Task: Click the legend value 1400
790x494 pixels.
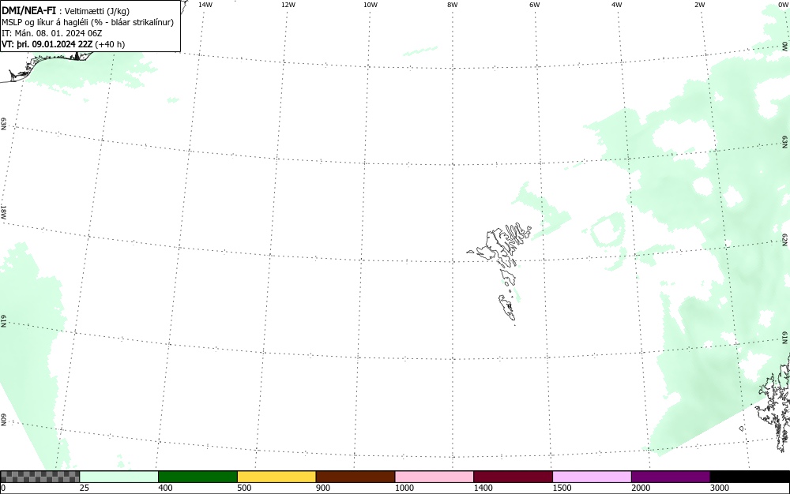Action: tap(483, 488)
